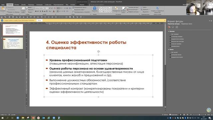
Task: Switch to the Вставка ribbon tab
Action: 17,5
